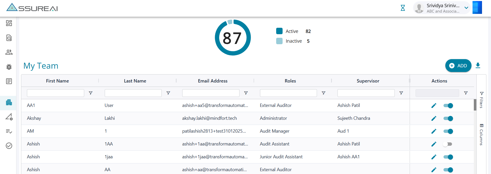Click the hourglass icon in header

pos(403,8)
